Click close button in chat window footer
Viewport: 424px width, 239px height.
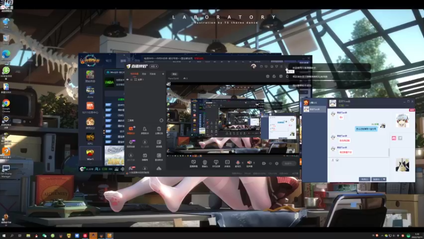(x=365, y=180)
